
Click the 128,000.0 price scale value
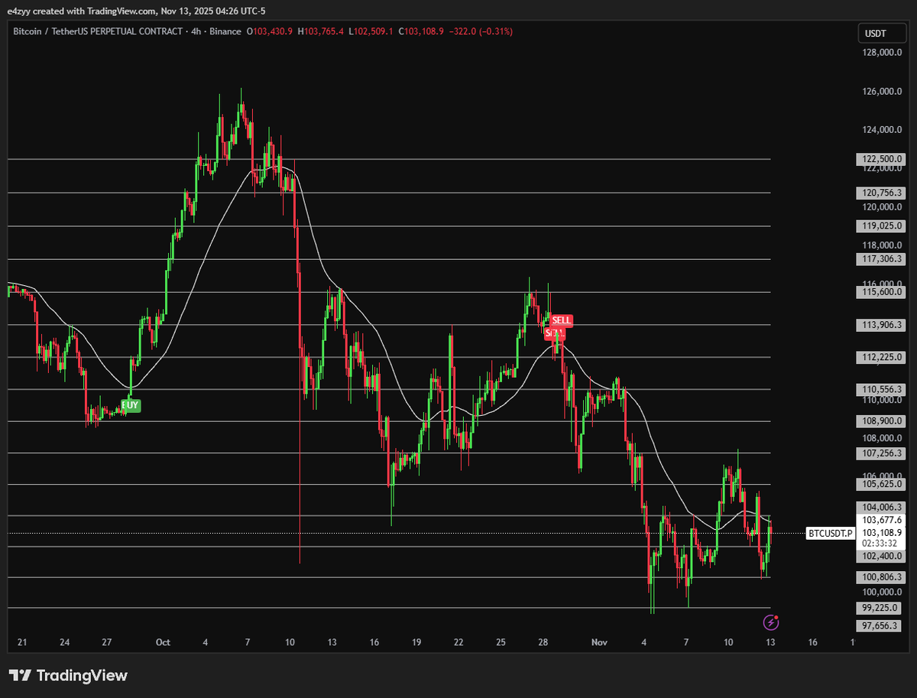coord(881,53)
